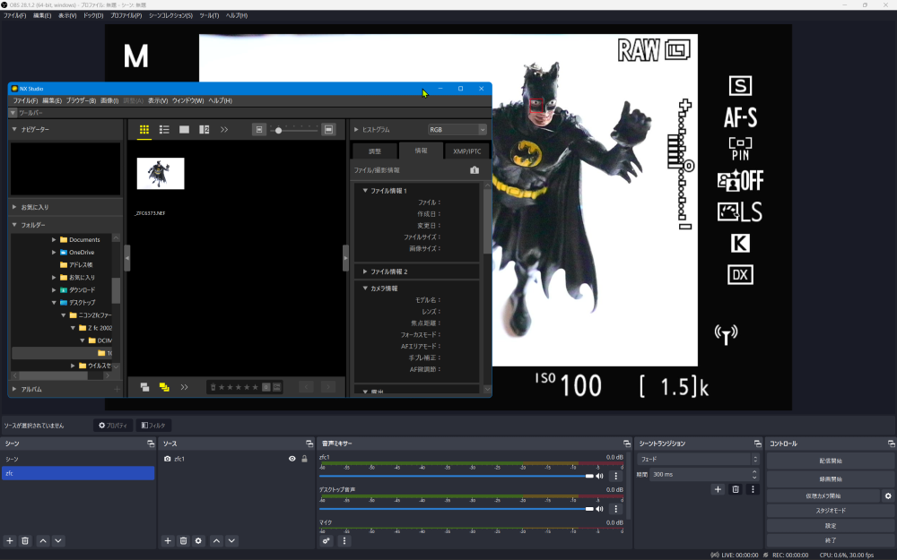Collapse the ツールバー strip in NX Studio

[x=13, y=113]
